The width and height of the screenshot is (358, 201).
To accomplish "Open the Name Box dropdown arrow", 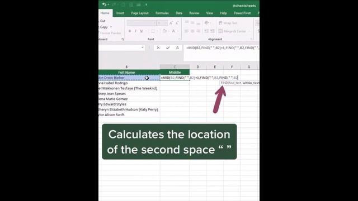I will coord(143,47).
